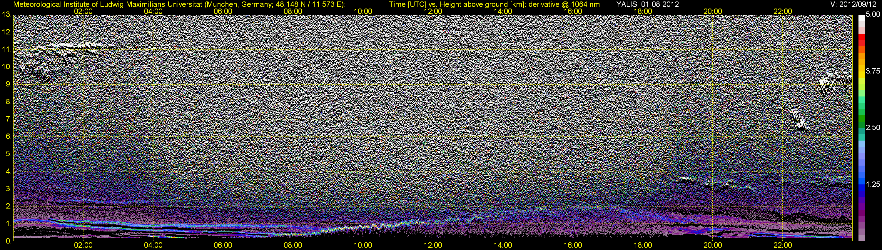Viewport: 882px width, 250px height.
Task: Click the 1.25 colorbar value
Action: click(x=873, y=184)
